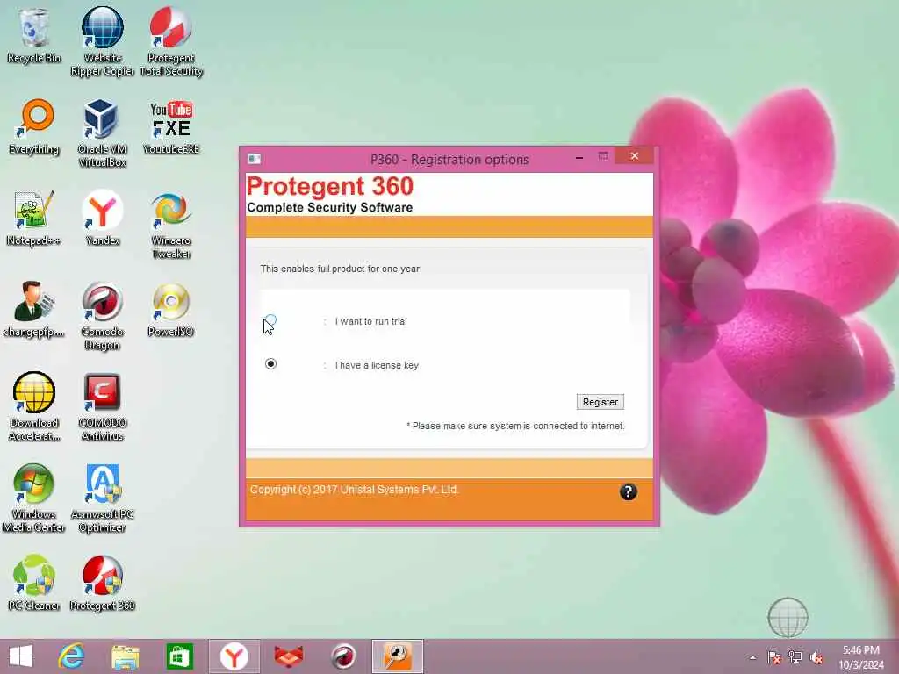Viewport: 899px width, 674px height.
Task: Close the P360 Registration options window
Action: 634,156
